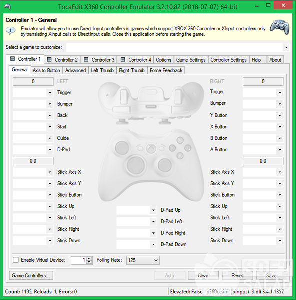Click the Clear button
The width and height of the screenshot is (296, 300).
(x=203, y=275)
